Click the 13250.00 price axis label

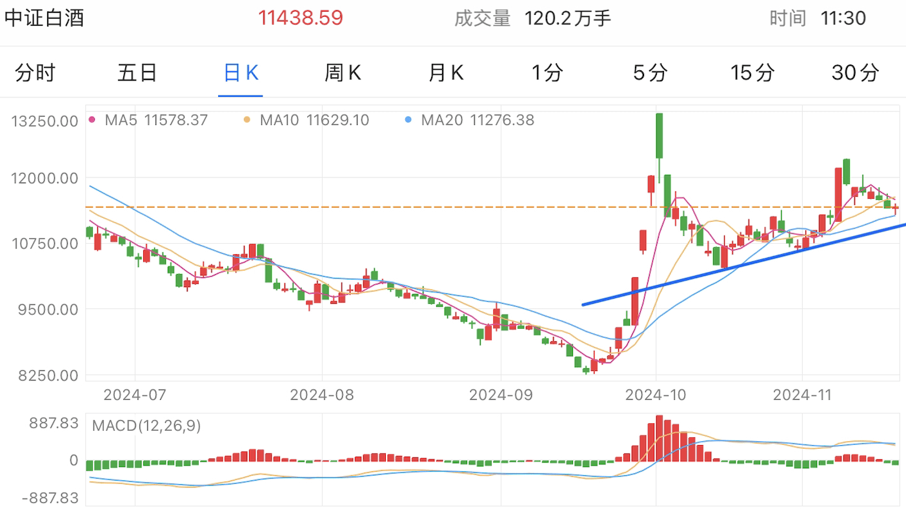45,121
